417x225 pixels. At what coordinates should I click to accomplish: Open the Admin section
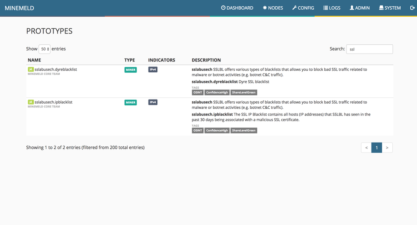359,8
